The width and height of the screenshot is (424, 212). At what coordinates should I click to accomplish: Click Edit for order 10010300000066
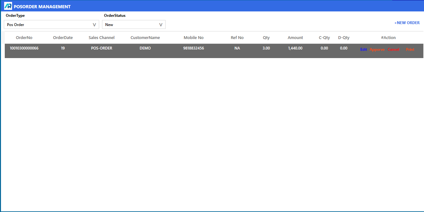coord(363,50)
